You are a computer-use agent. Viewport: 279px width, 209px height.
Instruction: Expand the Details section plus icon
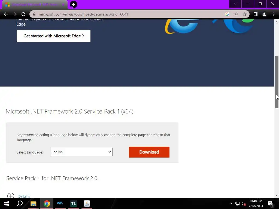click(x=11, y=196)
